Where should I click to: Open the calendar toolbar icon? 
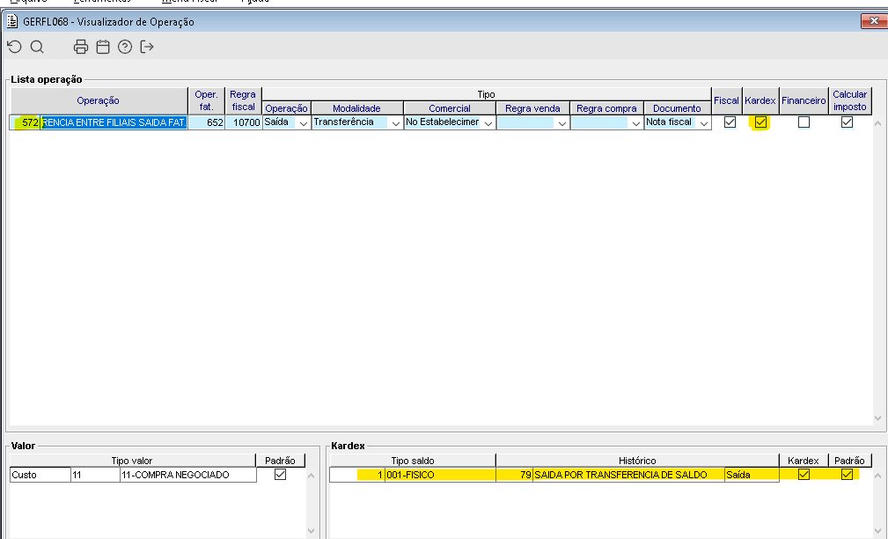103,47
